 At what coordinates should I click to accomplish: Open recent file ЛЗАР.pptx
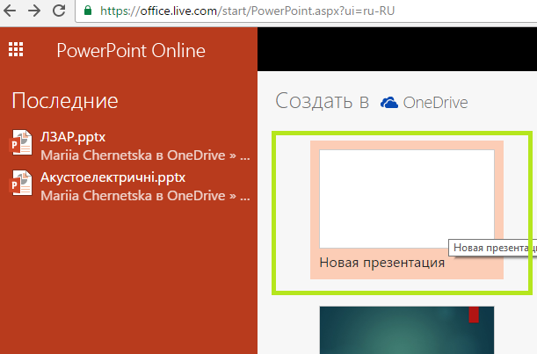point(73,137)
